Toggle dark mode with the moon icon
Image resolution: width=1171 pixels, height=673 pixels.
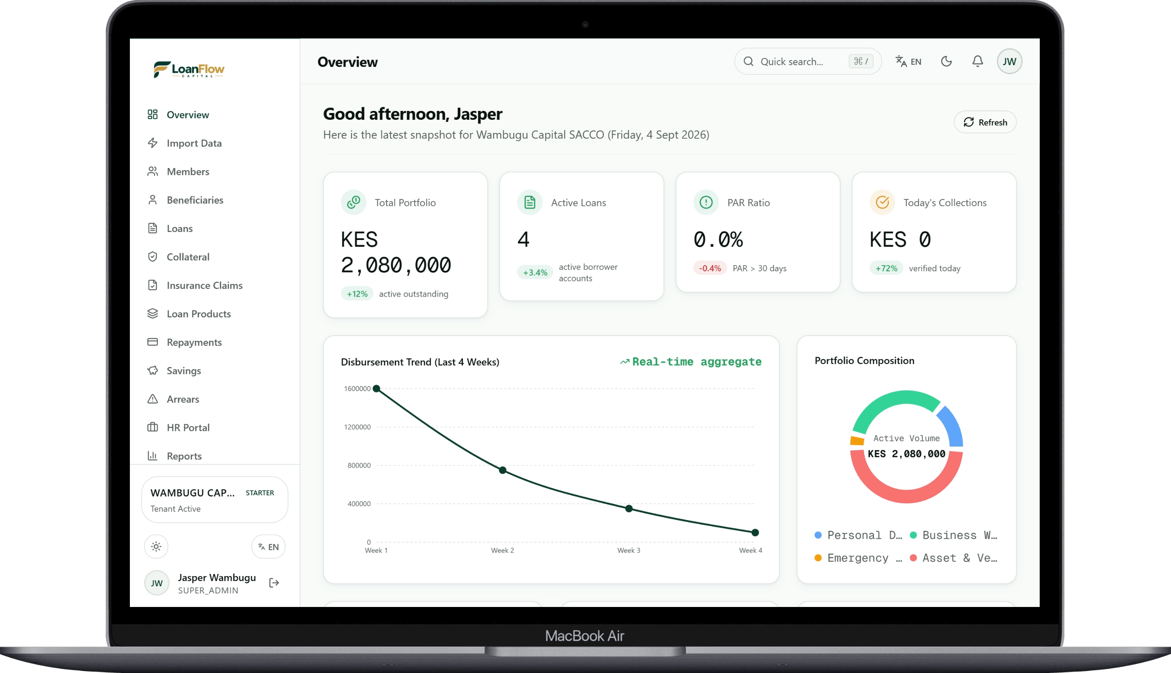click(946, 61)
